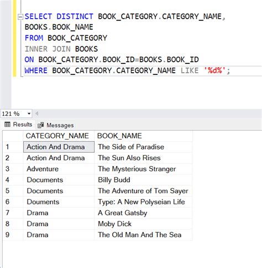Click the LIKE keyword in the query
Viewport: 262px width, 268px height.
[x=190, y=71]
